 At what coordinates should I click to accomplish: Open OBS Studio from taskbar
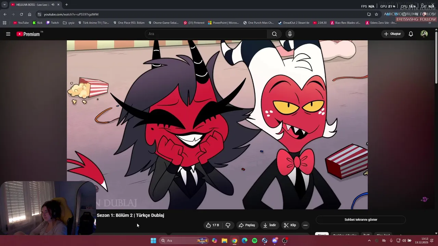285,241
